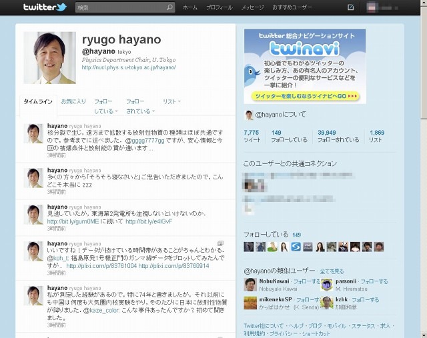Click the page's vertical scrollbar thumb
The width and height of the screenshot is (427, 338).
click(x=424, y=62)
